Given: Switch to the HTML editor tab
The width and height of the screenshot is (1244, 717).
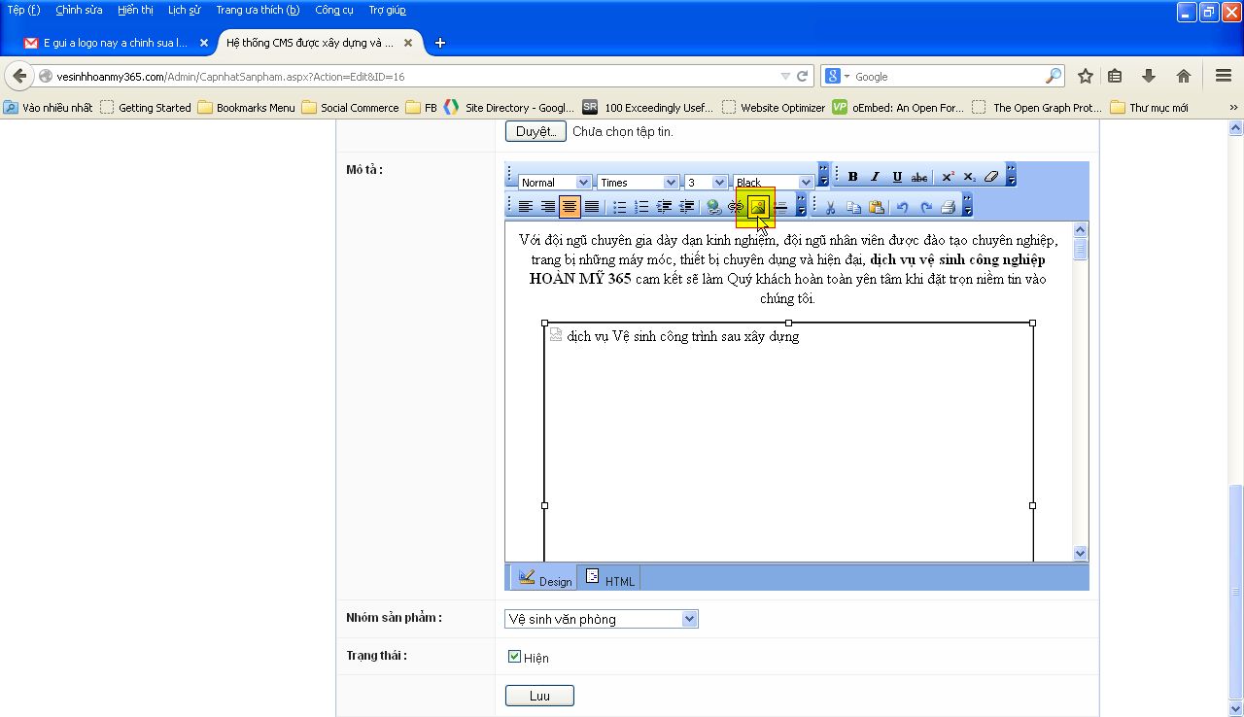Looking at the screenshot, I should [610, 578].
